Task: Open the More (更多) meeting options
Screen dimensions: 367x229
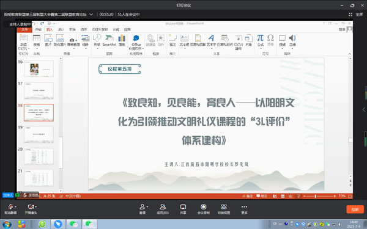Action: pos(244,209)
